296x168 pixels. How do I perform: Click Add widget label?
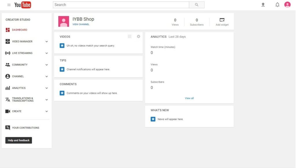coord(222,25)
